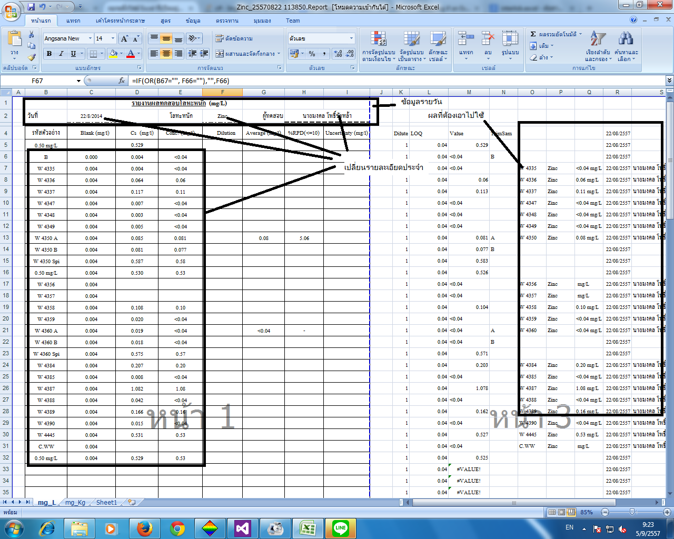Click the Windows Start button
The height and width of the screenshot is (539, 674).
click(x=13, y=528)
